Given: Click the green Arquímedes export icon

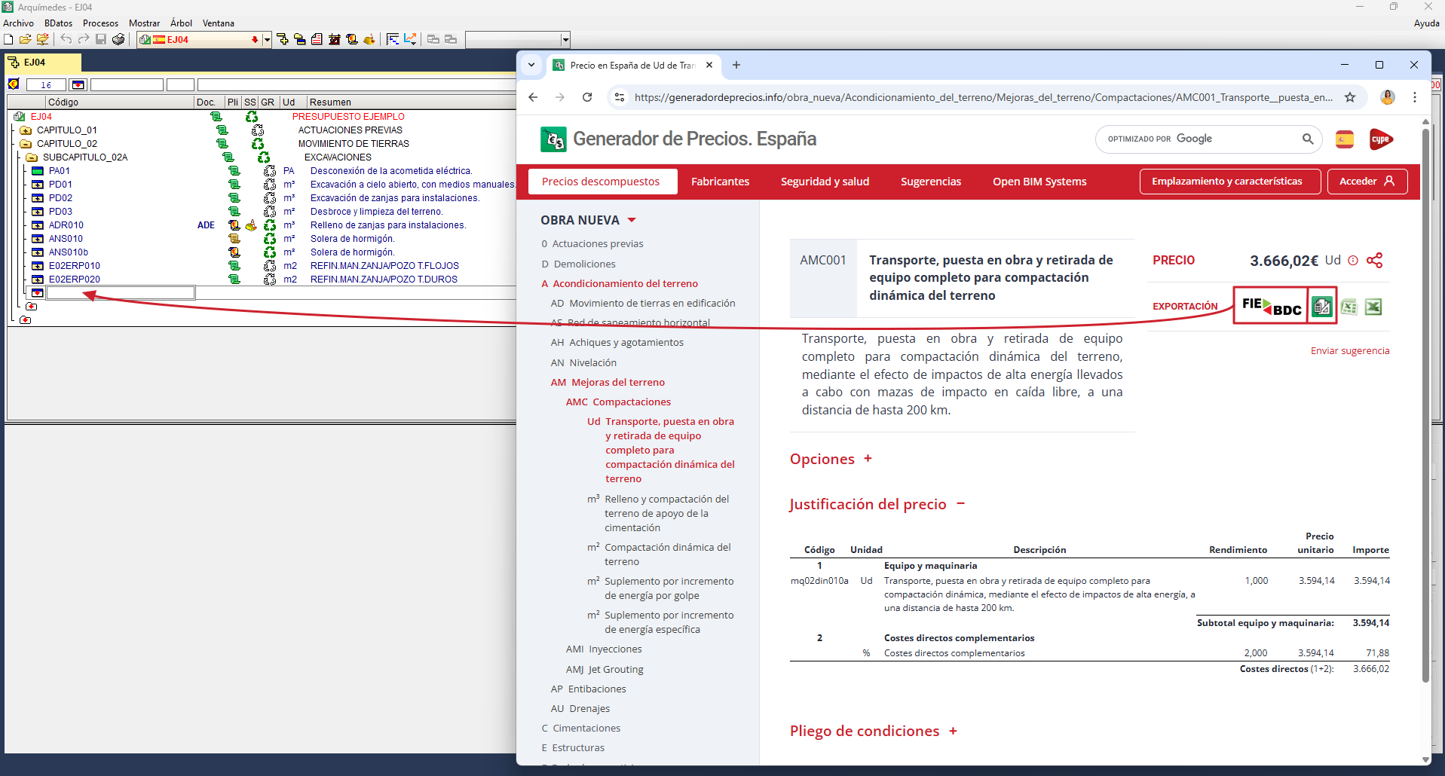Looking at the screenshot, I should click(x=1322, y=306).
